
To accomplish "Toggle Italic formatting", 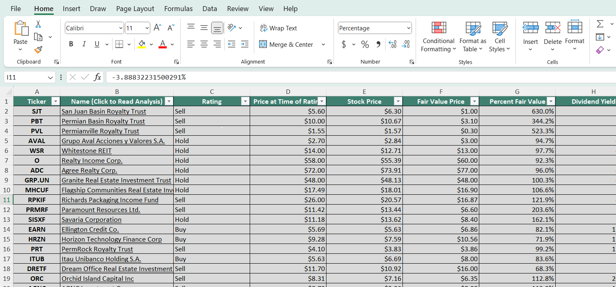I will point(84,44).
